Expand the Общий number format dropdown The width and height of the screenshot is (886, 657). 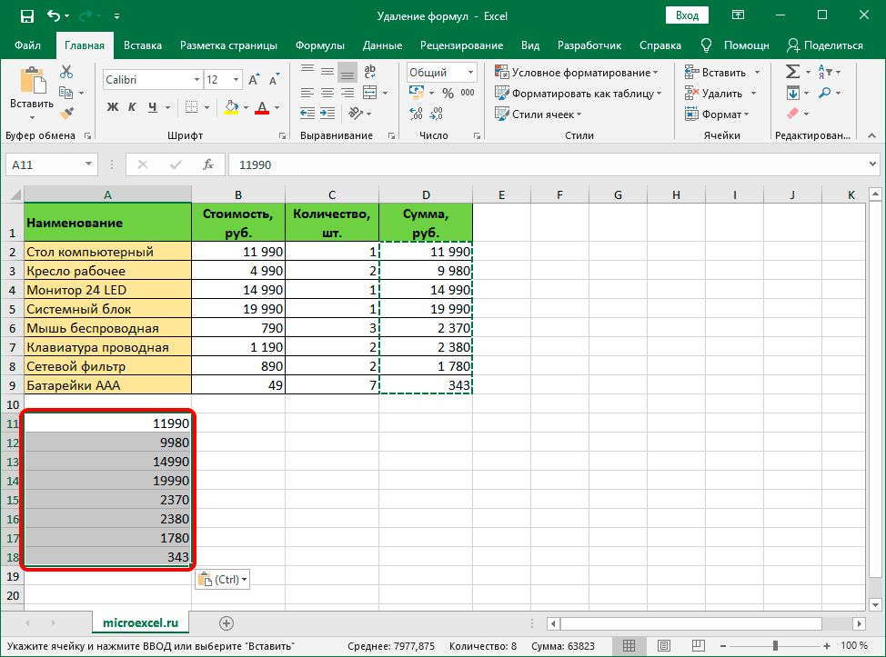point(470,73)
